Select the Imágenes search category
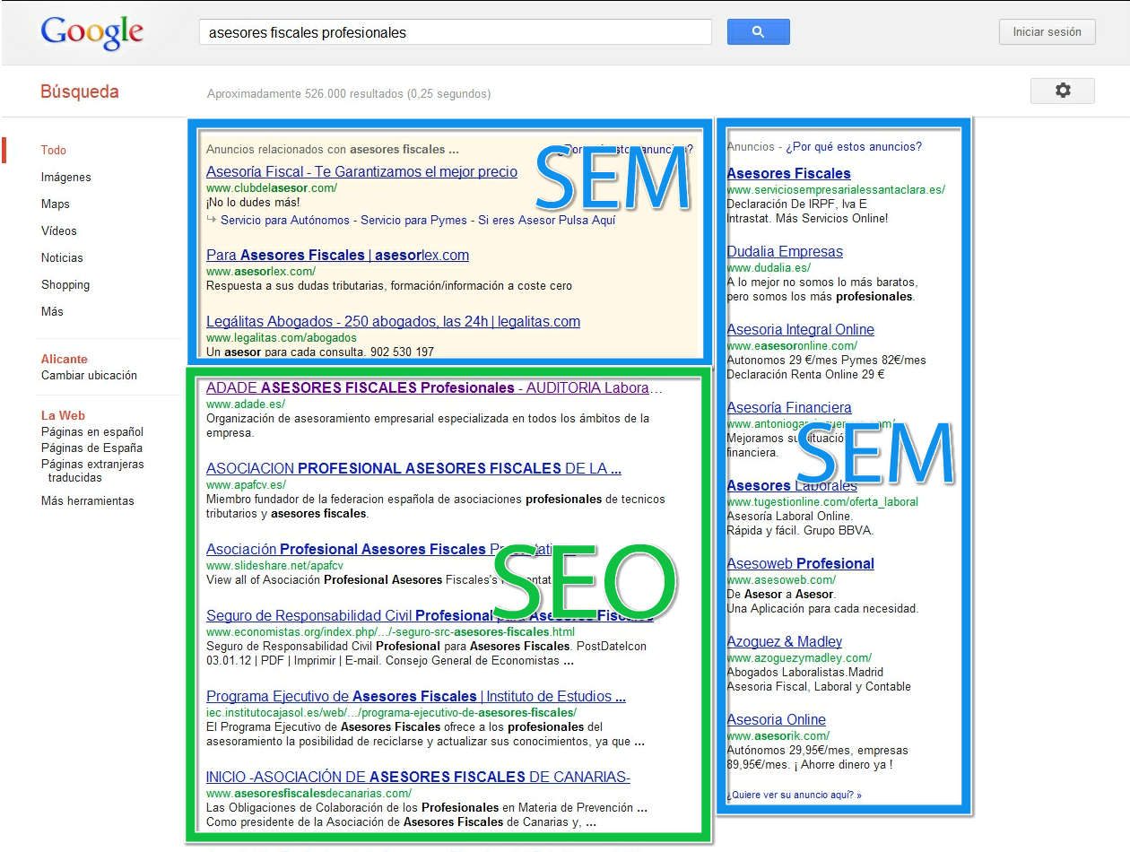The image size is (1130, 852). pos(66,177)
